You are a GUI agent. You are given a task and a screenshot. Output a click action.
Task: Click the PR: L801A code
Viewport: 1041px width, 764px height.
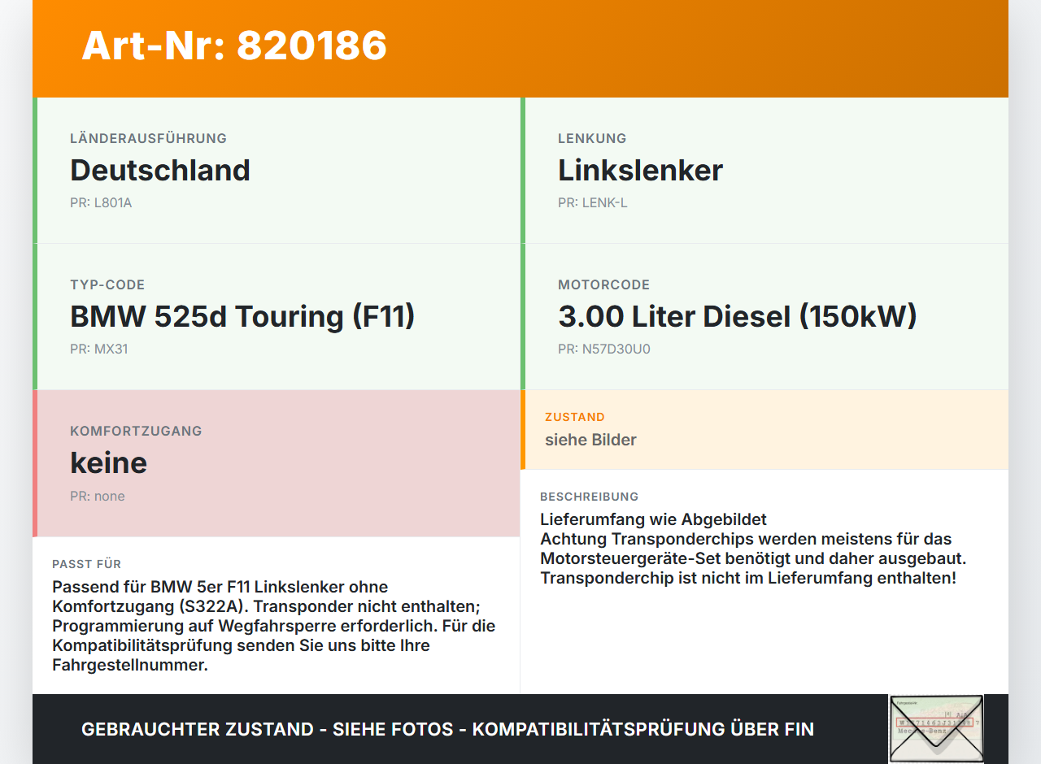coord(101,202)
